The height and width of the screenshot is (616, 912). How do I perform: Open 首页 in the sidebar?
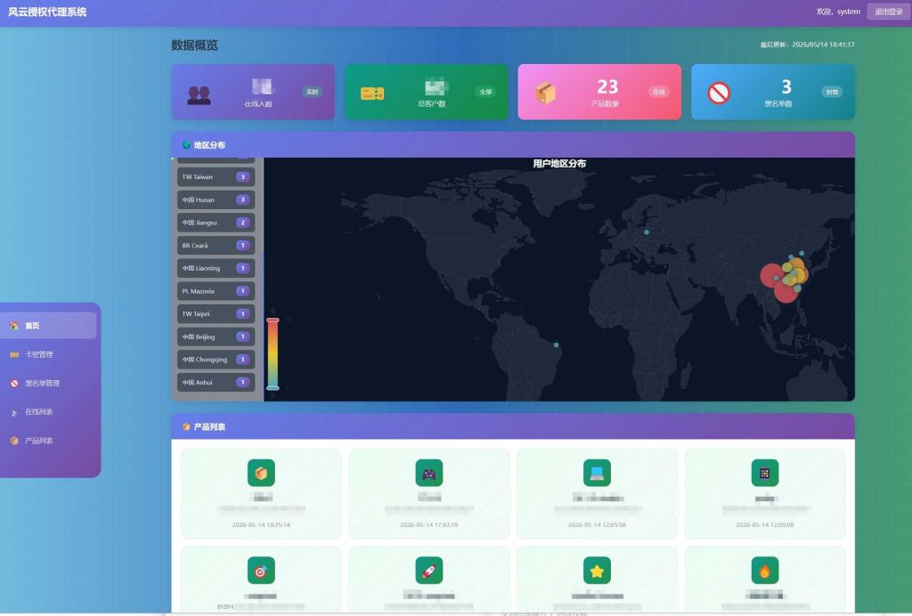click(49, 326)
